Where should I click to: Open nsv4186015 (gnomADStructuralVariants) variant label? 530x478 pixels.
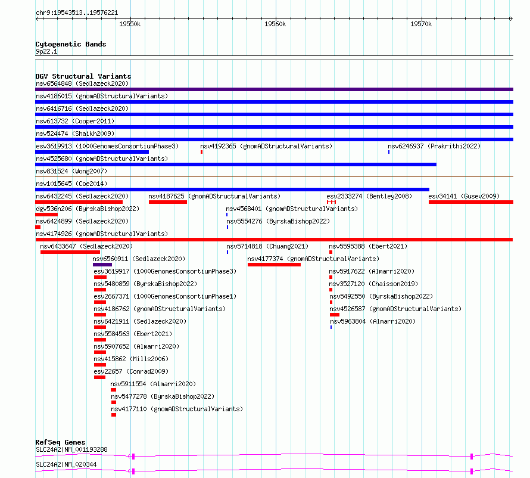click(x=102, y=96)
